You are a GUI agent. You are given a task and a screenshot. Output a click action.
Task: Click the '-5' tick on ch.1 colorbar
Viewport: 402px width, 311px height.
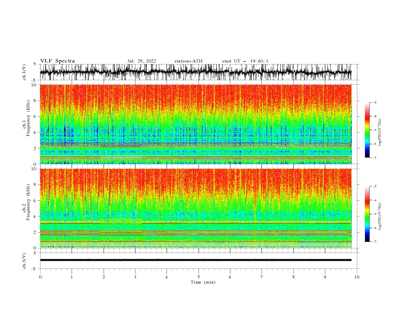[375, 130]
